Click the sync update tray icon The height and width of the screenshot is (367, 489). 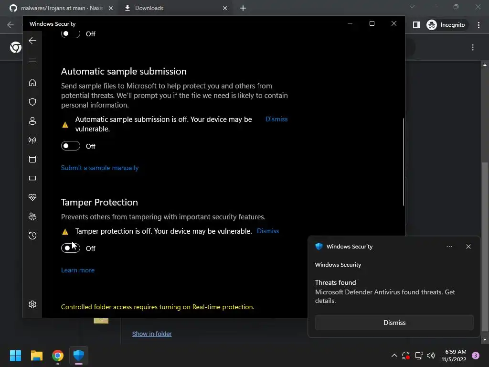(406, 356)
